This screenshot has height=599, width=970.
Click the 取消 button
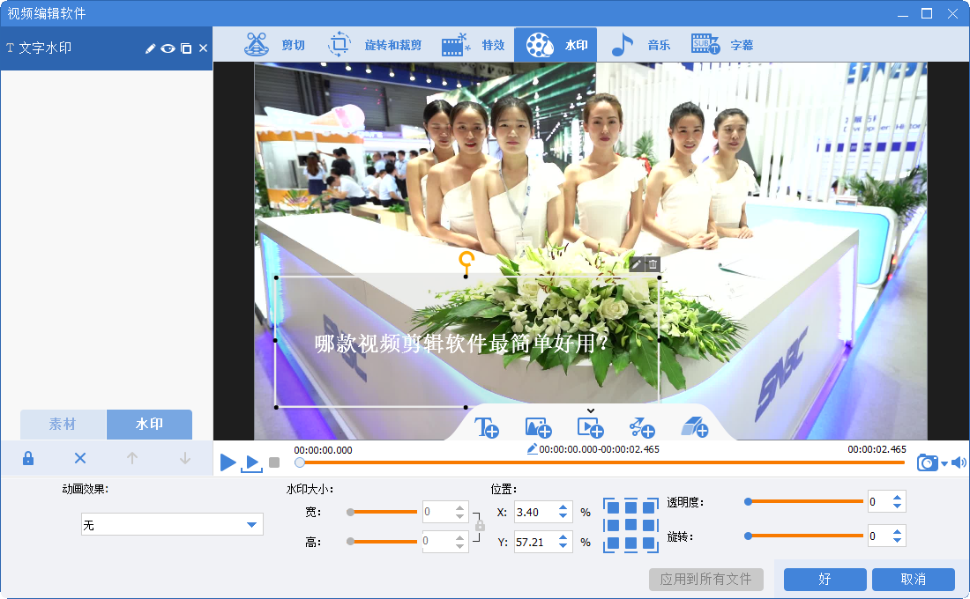913,579
